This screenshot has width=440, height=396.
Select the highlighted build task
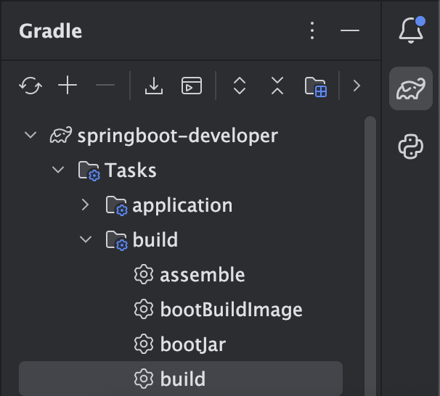pyautogui.click(x=181, y=379)
